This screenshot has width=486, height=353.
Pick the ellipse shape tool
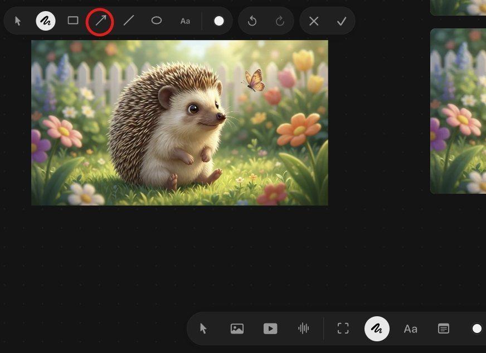156,21
